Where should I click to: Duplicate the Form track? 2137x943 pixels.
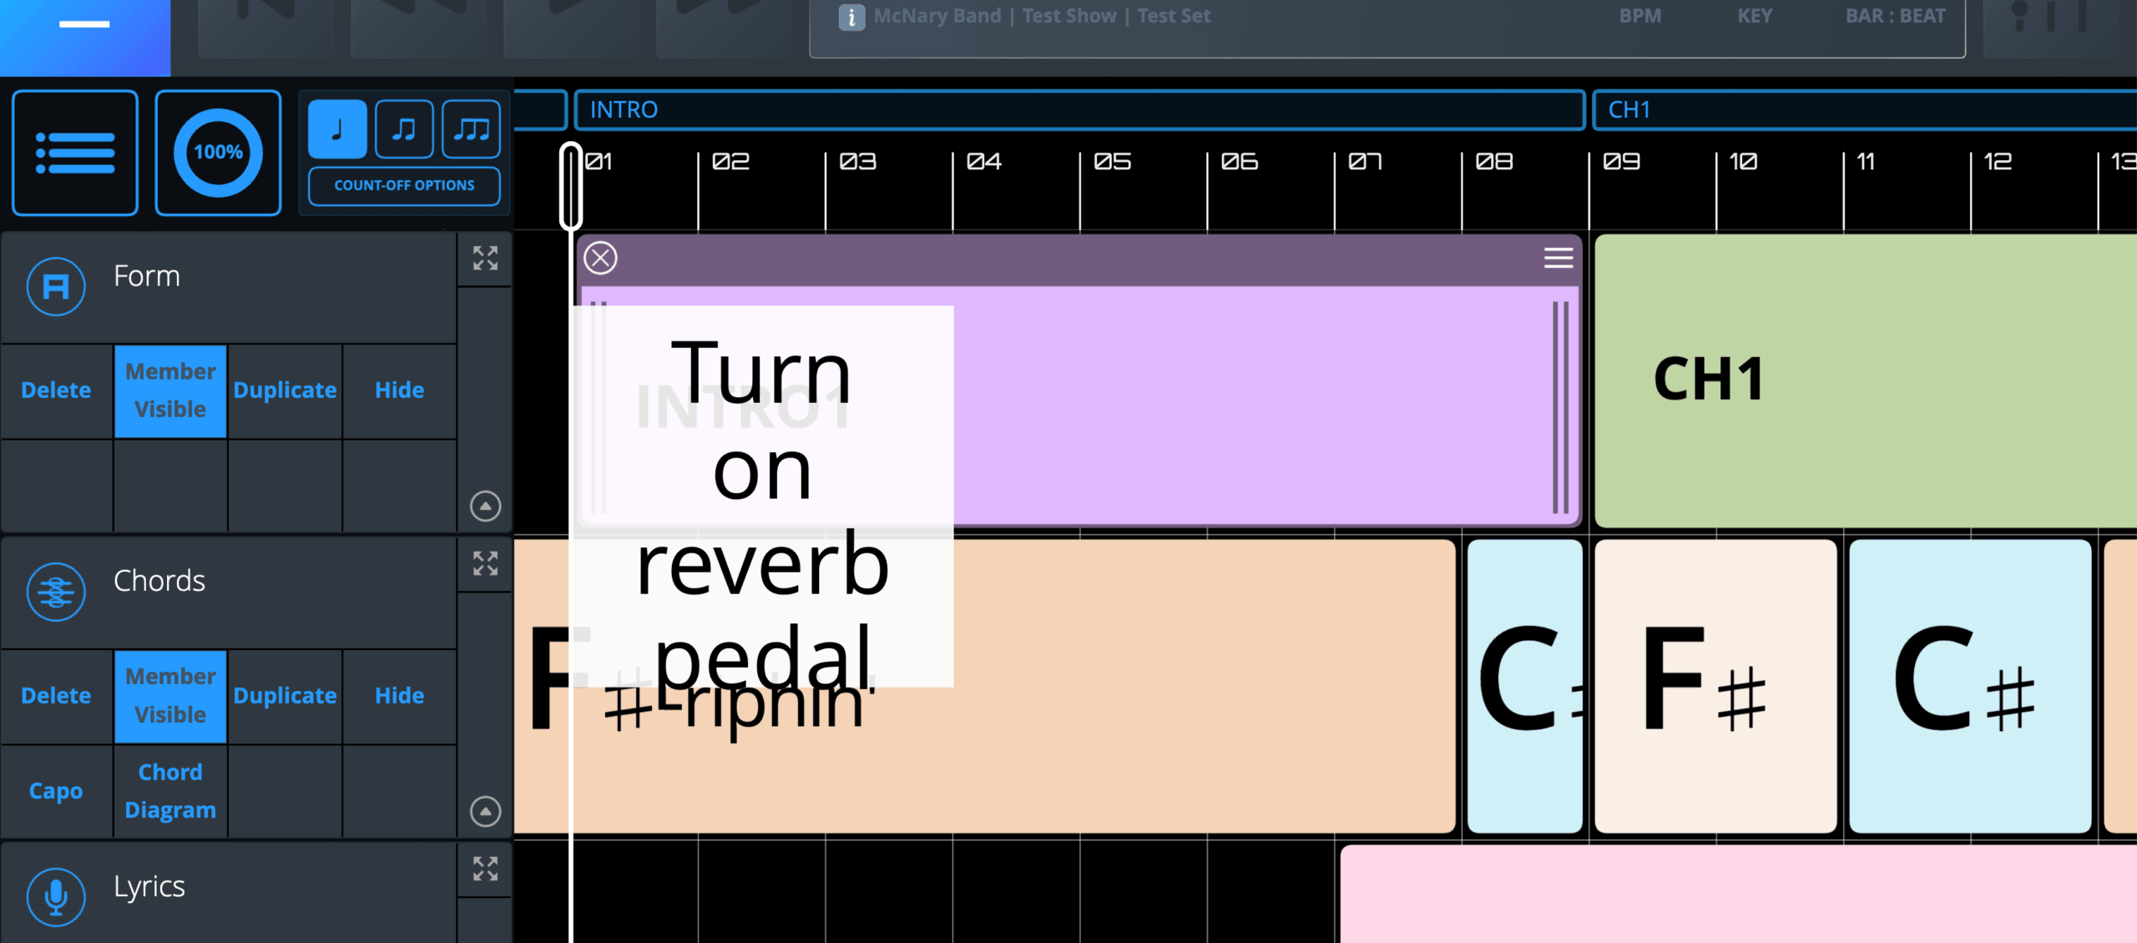click(285, 391)
